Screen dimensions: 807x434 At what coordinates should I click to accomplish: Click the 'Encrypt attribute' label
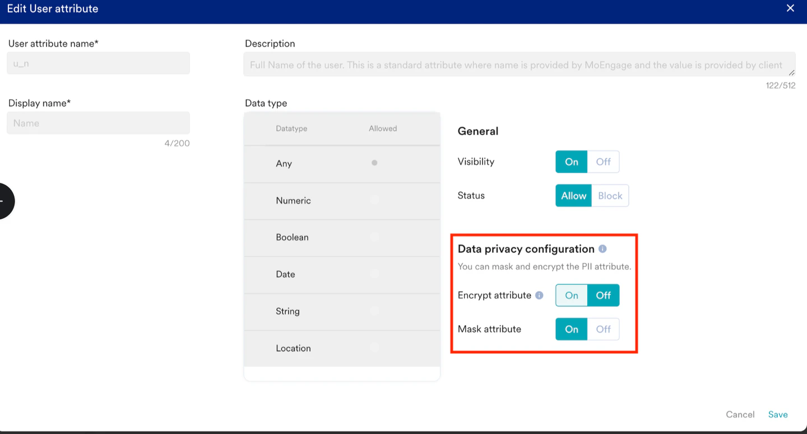pos(494,296)
